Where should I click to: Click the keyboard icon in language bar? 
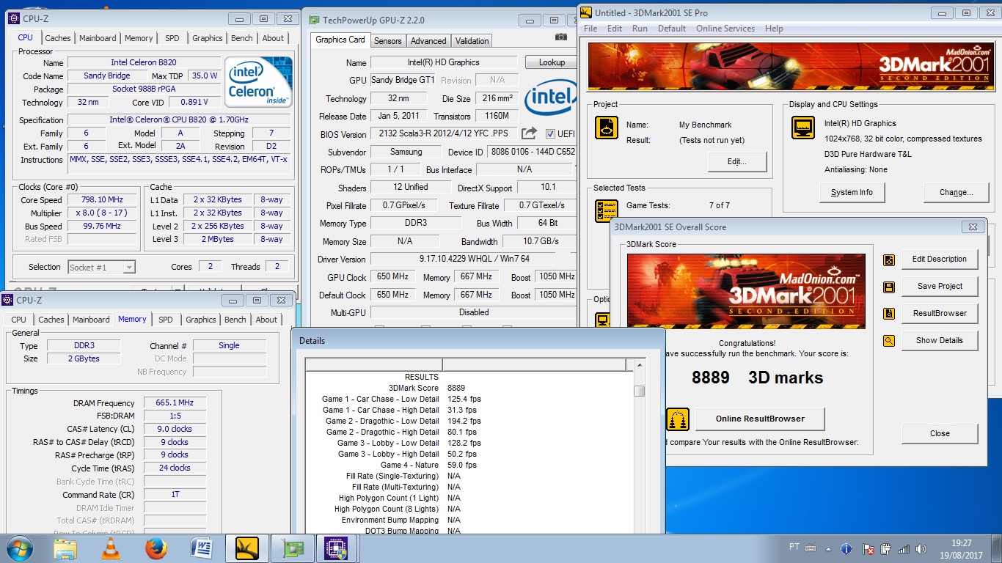[x=811, y=548]
